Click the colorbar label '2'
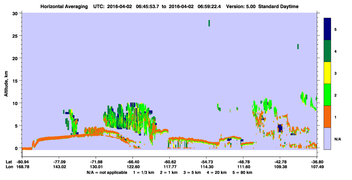352x180 pixels. pyautogui.click(x=335, y=95)
